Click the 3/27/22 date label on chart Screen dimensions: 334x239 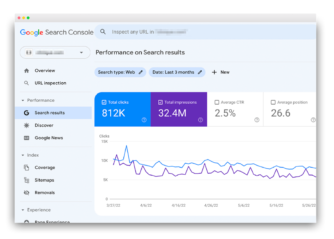[113, 205]
